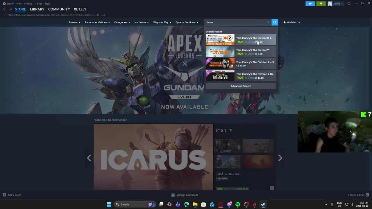
Task: Select Division 2 Battle for Brooklyn result
Action: click(x=241, y=76)
